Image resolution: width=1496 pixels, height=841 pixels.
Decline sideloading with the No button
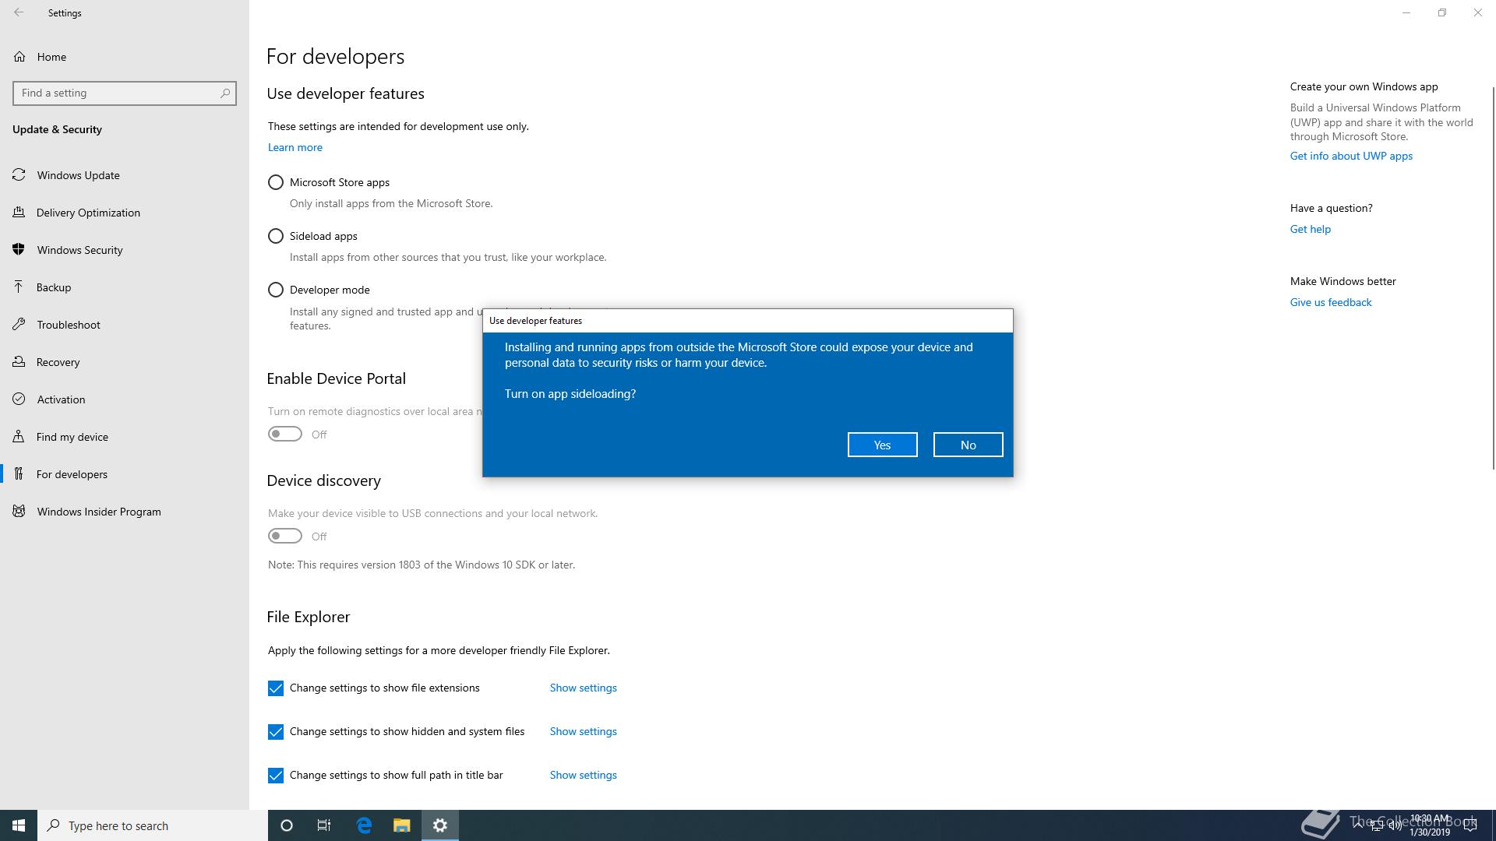click(x=968, y=445)
